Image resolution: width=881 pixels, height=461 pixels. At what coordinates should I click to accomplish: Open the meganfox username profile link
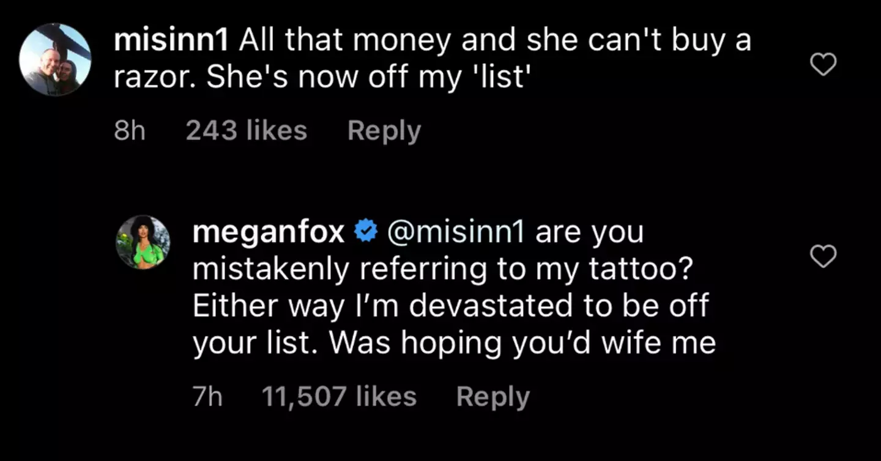[x=269, y=234]
